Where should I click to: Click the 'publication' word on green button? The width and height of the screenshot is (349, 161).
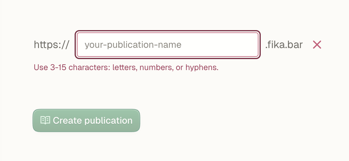[108, 121]
